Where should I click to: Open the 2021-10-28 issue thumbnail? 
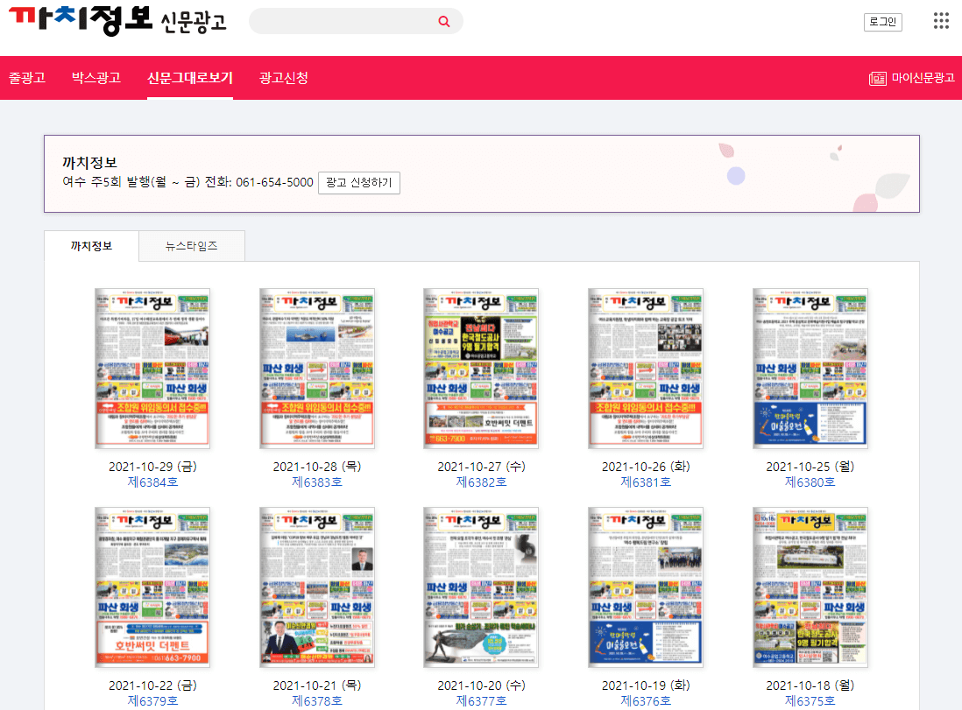click(316, 369)
